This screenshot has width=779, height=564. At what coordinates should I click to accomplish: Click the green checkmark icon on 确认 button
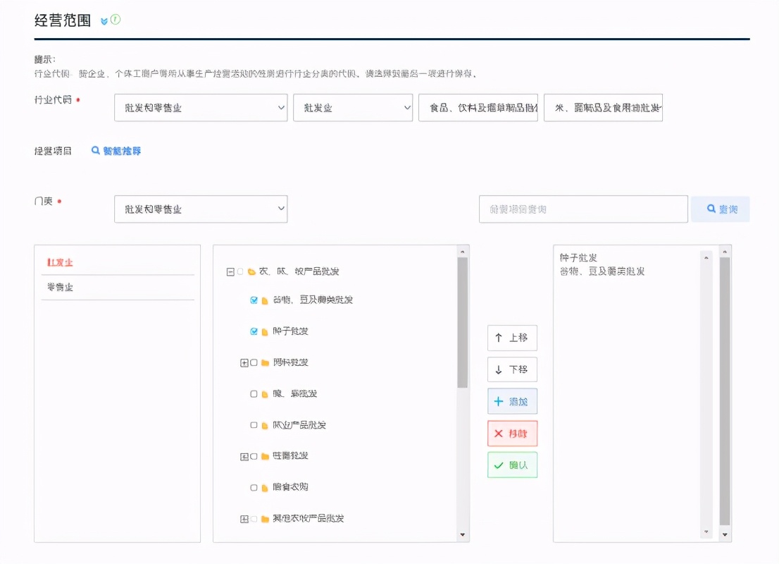[x=498, y=465]
